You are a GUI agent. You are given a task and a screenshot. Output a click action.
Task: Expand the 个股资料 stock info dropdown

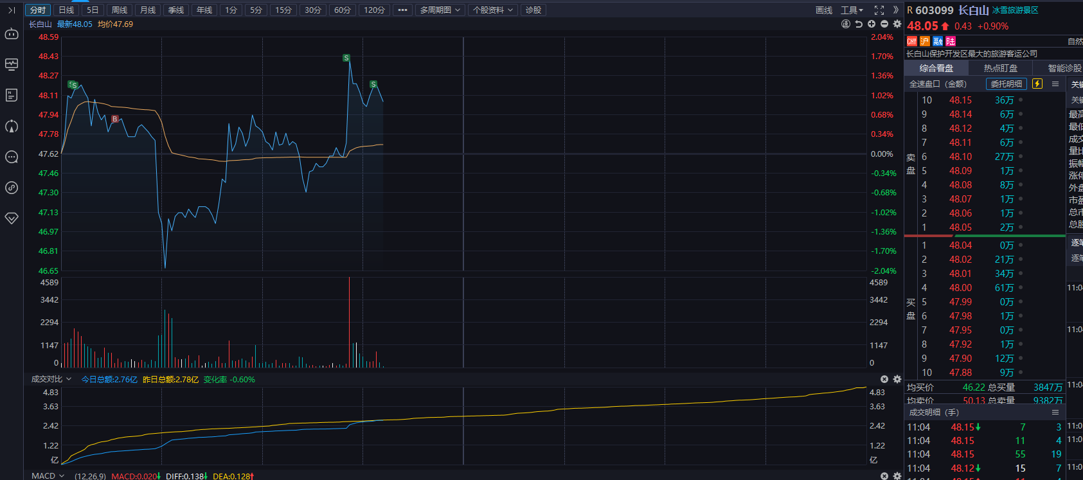[493, 10]
